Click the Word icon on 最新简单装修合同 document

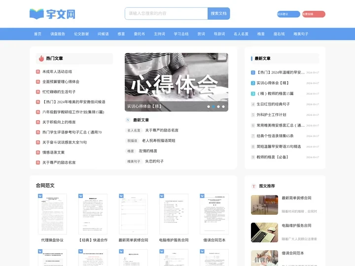coord(121,196)
